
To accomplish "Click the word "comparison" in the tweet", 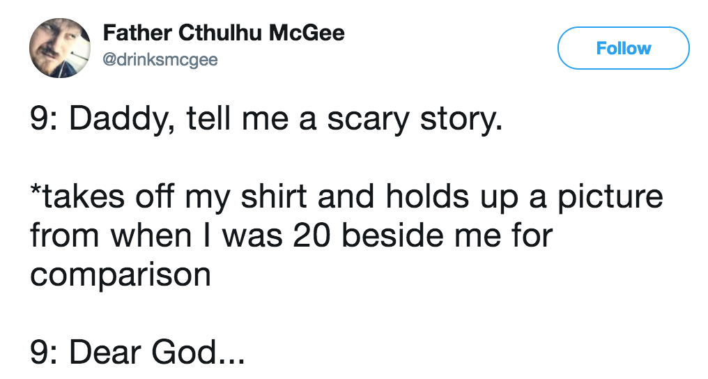I will pos(120,274).
